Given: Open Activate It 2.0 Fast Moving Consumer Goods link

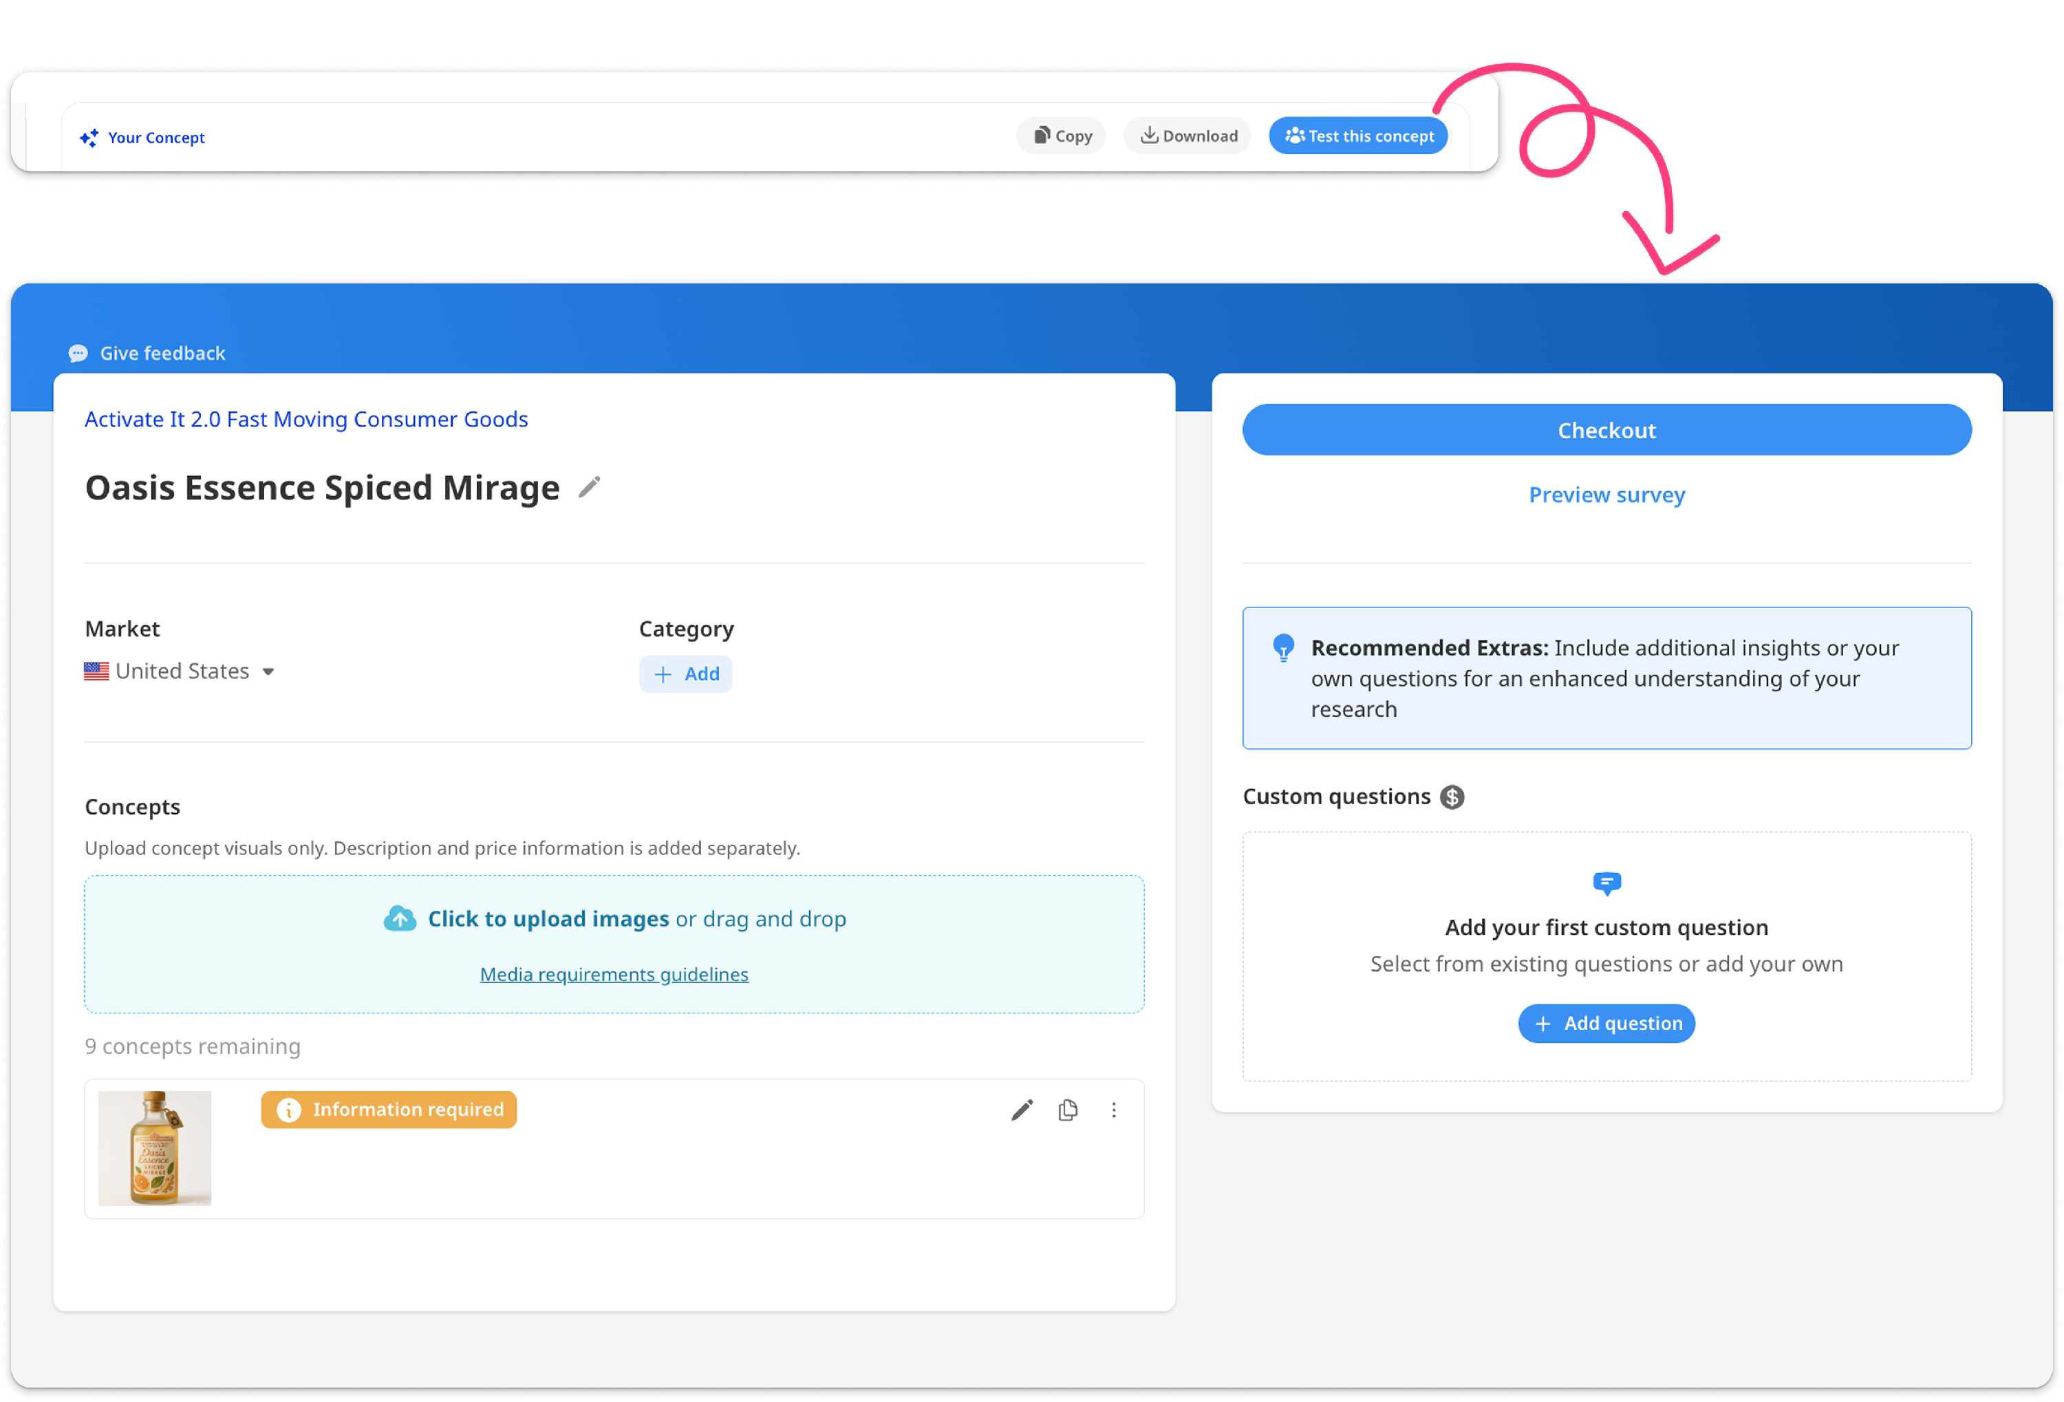Looking at the screenshot, I should (306, 419).
